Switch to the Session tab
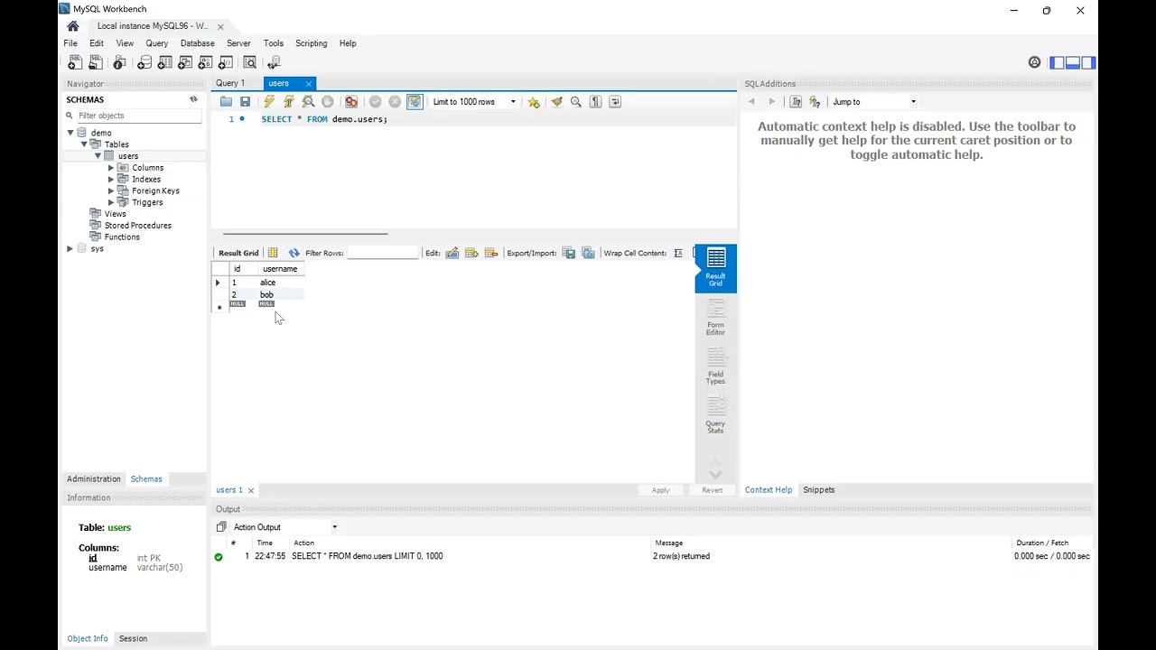Screen dimensions: 1156x650 pyautogui.click(x=133, y=639)
